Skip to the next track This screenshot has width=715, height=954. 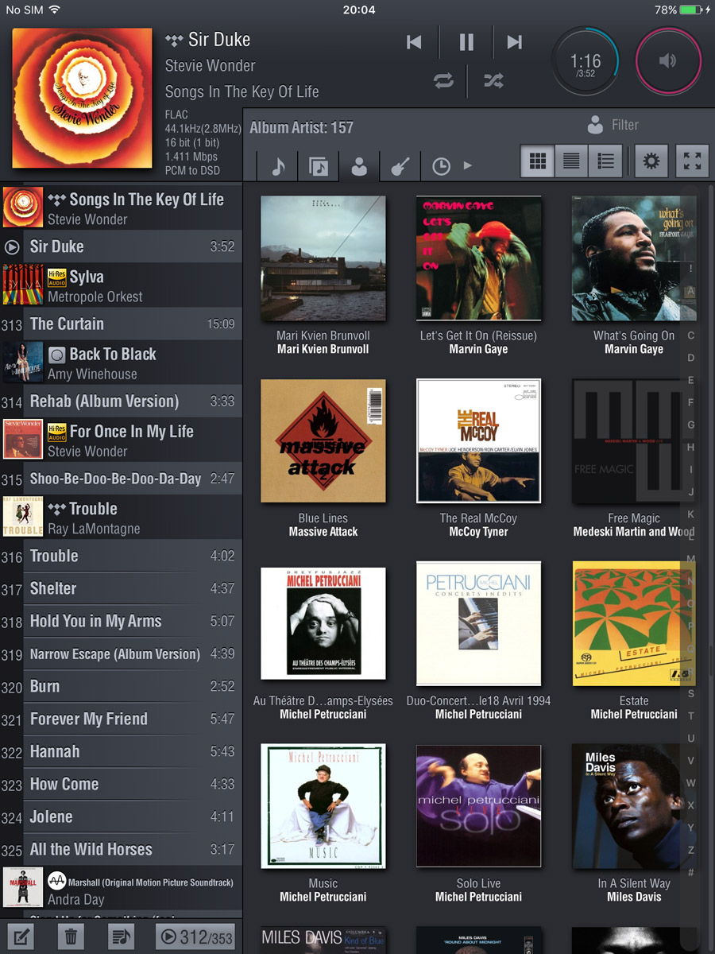coord(515,43)
